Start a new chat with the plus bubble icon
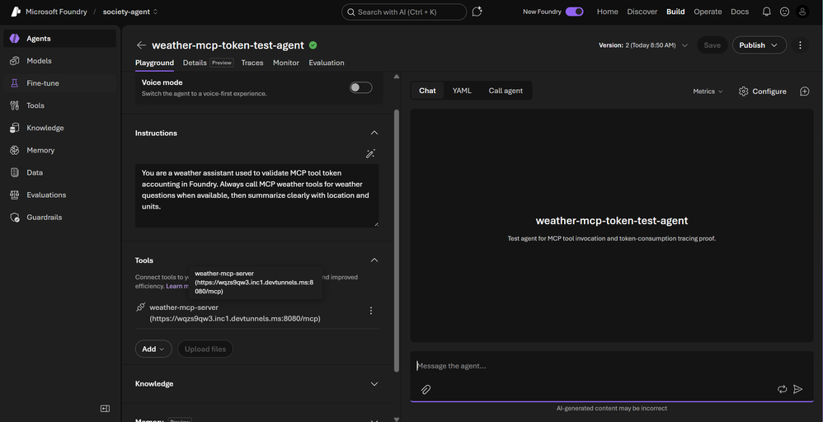 pos(805,91)
